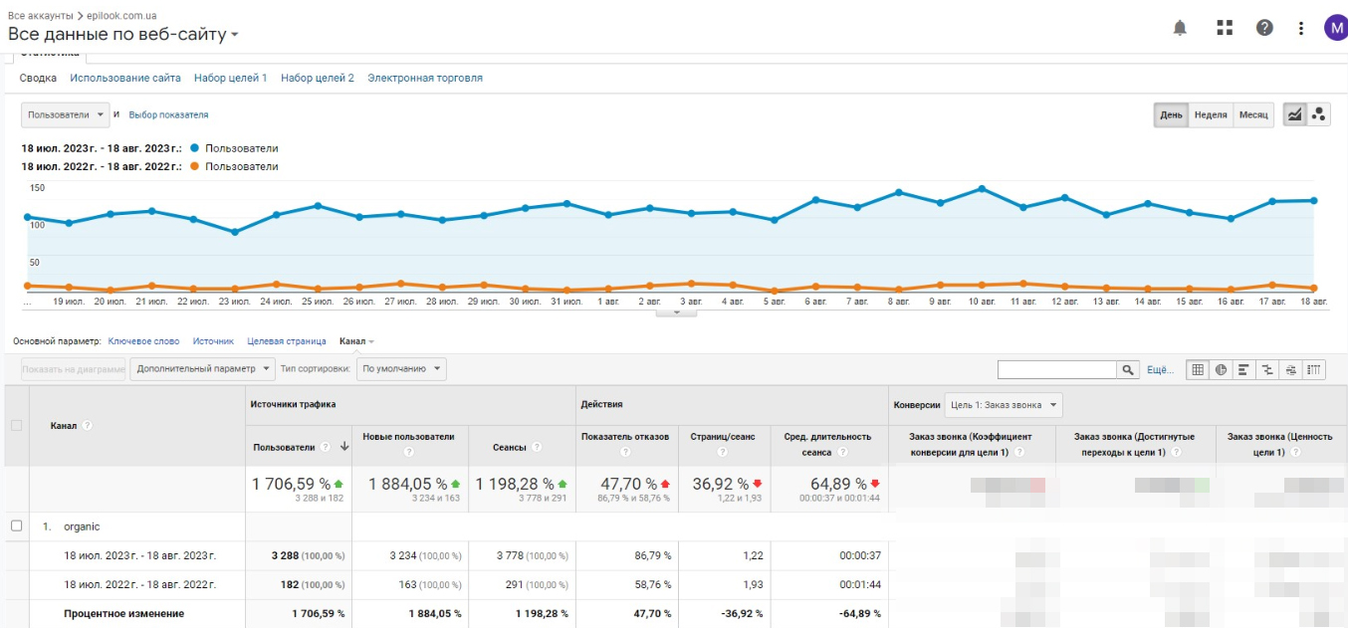Open the Пользователи metric dropdown
This screenshot has height=628, width=1348.
point(66,114)
